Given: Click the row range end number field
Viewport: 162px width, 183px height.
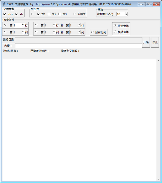Looking at the screenshot, I should point(74,25).
